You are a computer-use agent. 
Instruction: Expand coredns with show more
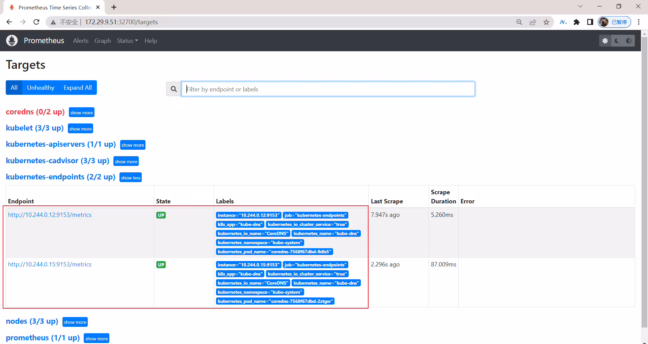pyautogui.click(x=82, y=112)
